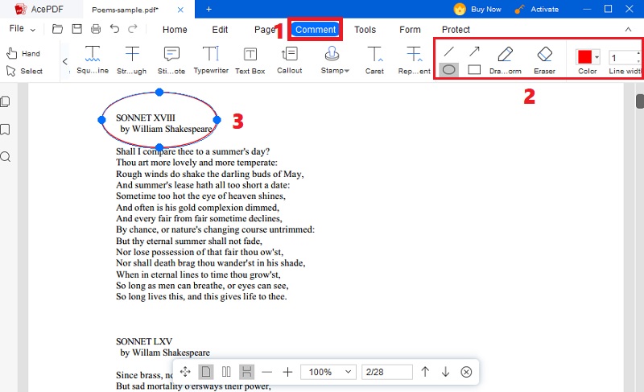Click the line 'Shall I compare thee to a summer's day?'
The height and width of the screenshot is (392, 644).
click(x=192, y=151)
